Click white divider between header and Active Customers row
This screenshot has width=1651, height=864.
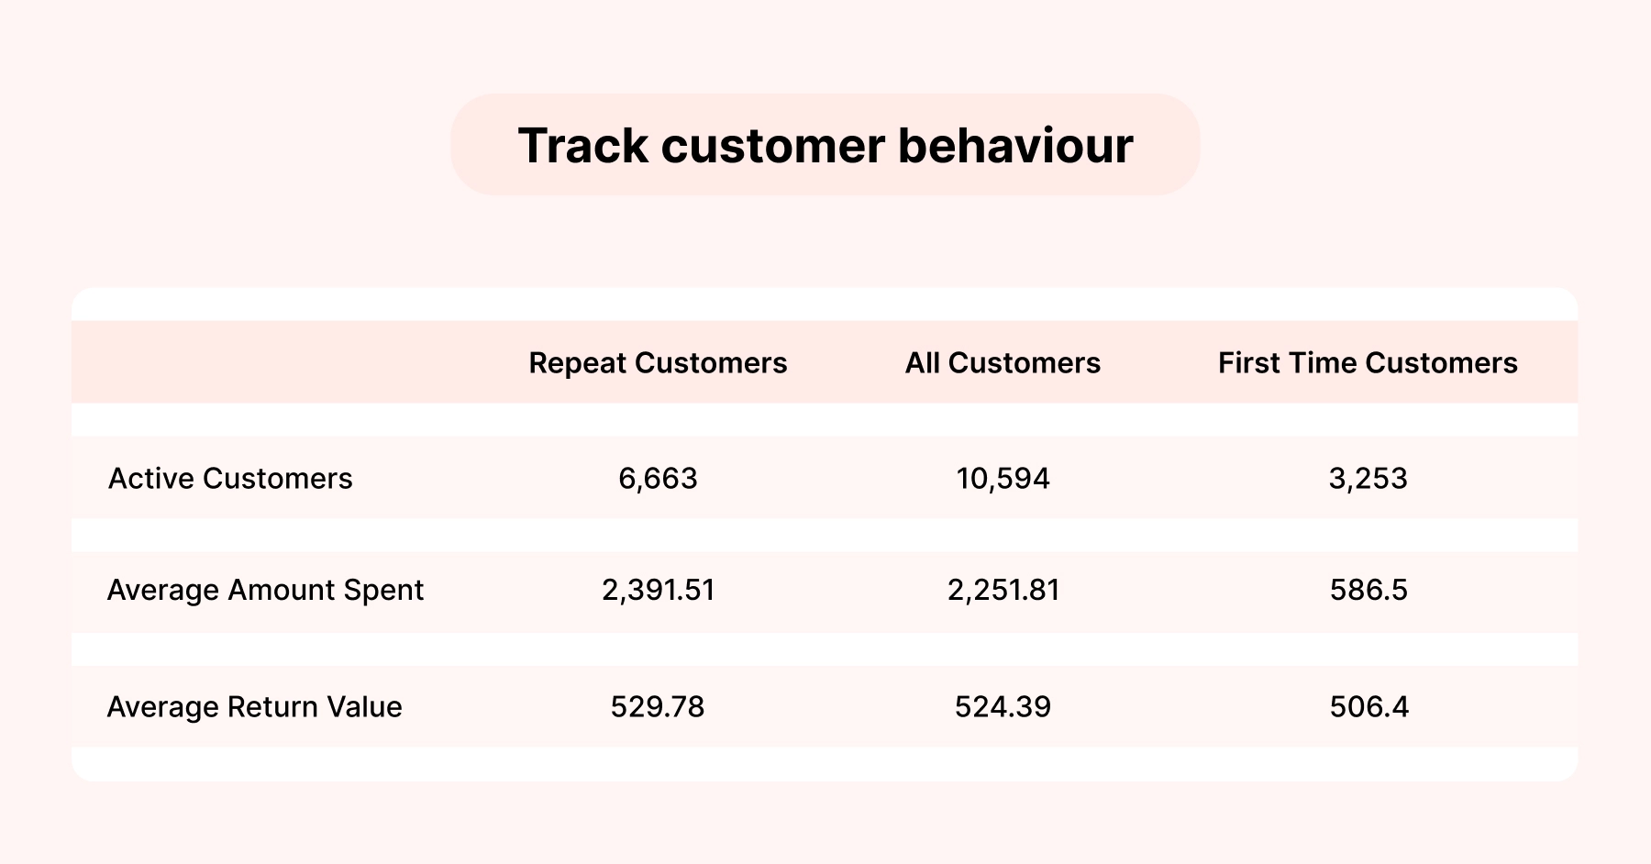click(x=825, y=419)
